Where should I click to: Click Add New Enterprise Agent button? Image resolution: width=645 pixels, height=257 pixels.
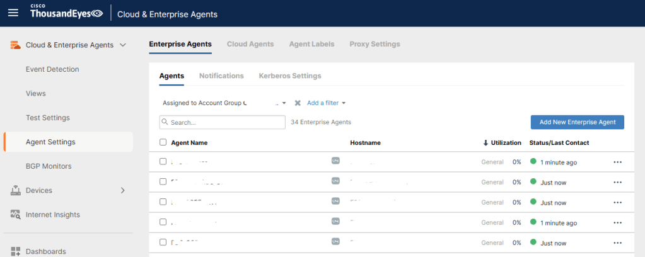[x=577, y=122]
